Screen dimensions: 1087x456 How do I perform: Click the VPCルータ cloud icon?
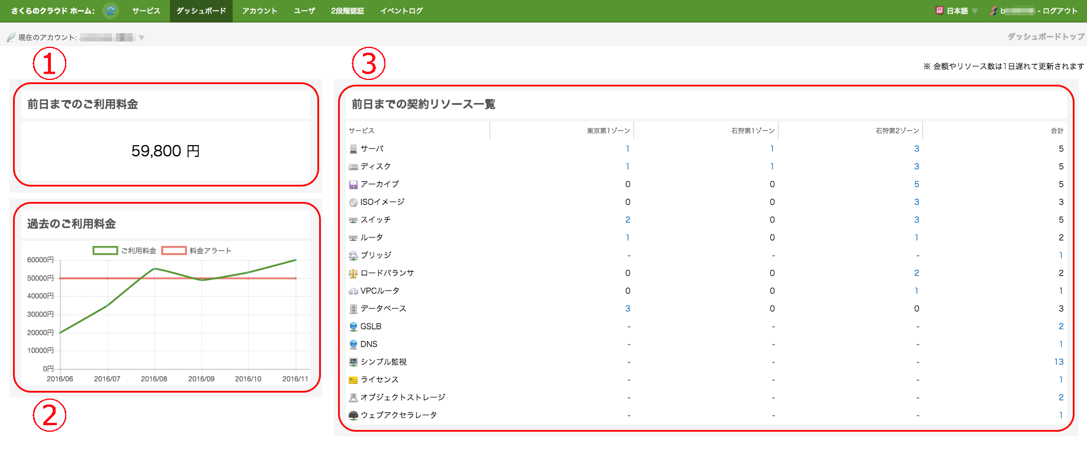click(x=353, y=291)
